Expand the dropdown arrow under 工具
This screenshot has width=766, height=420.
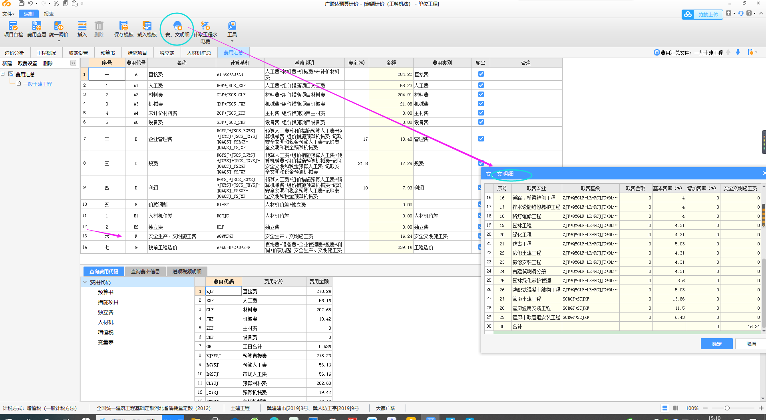click(x=232, y=41)
